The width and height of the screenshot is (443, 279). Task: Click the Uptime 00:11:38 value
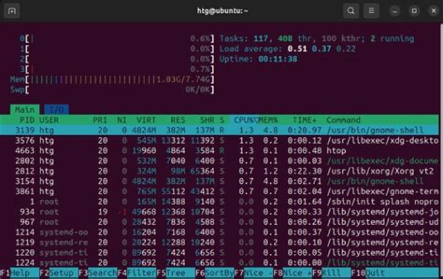coord(277,59)
